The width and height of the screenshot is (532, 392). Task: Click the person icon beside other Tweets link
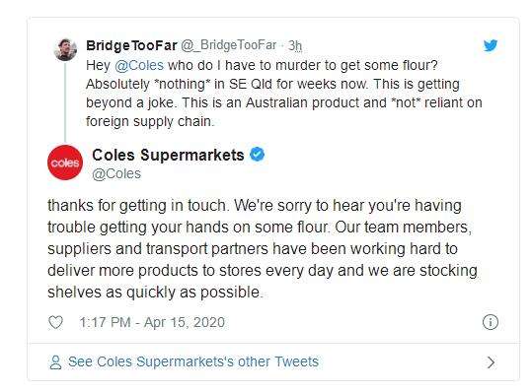55,361
